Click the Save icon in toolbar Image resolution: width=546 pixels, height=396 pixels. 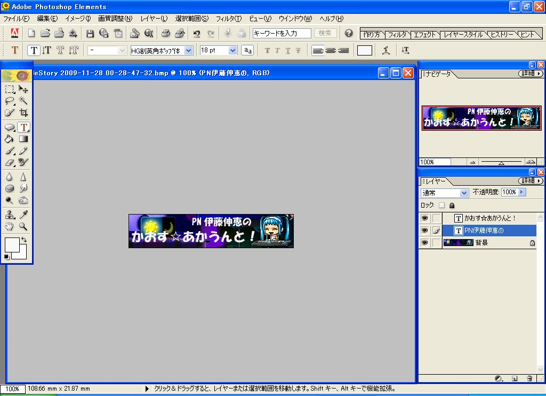pyautogui.click(x=90, y=33)
